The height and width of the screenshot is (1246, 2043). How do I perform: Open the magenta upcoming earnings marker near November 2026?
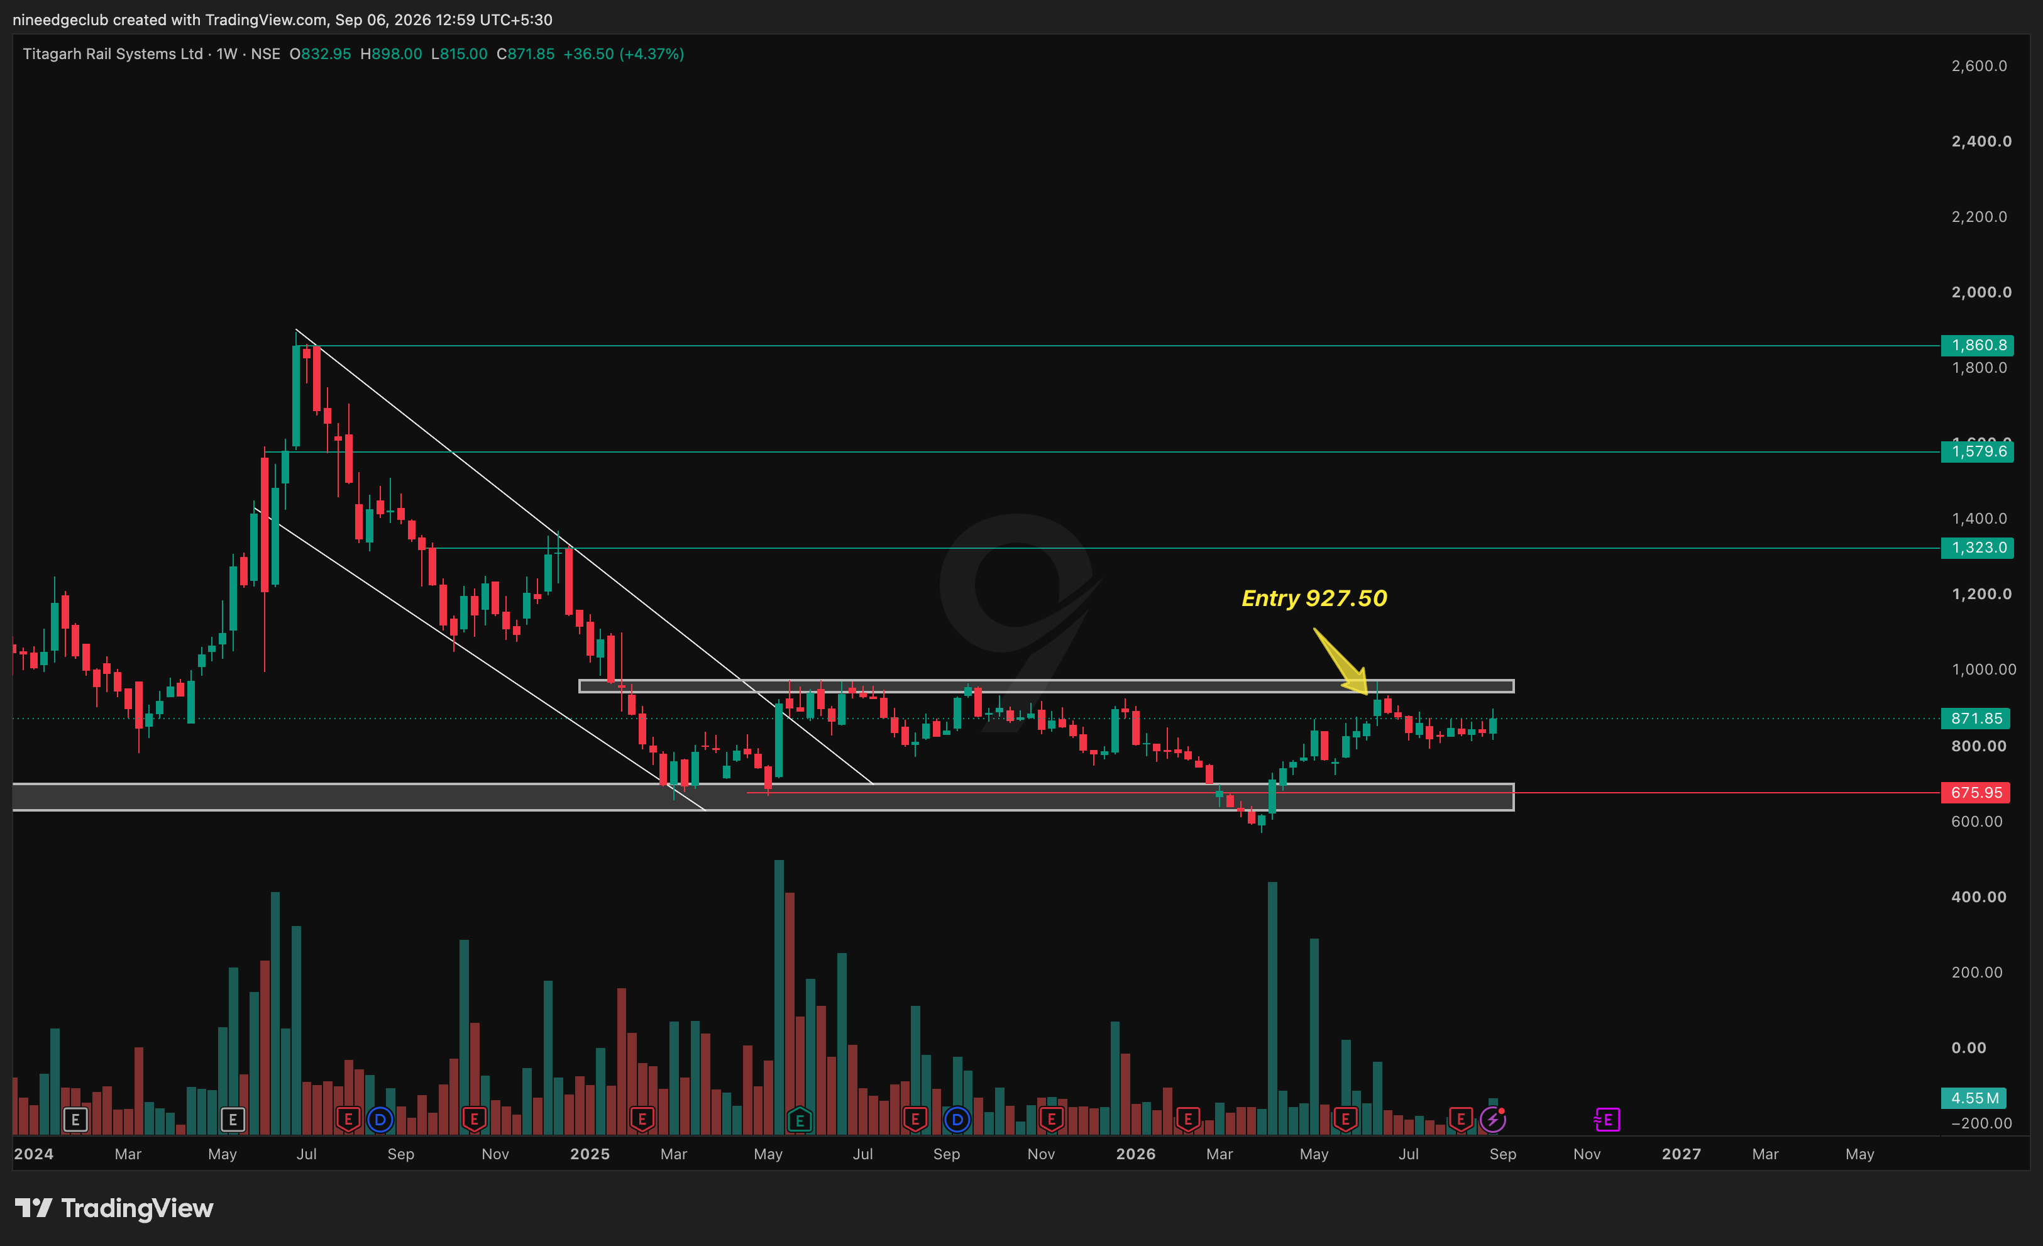pos(1607,1120)
